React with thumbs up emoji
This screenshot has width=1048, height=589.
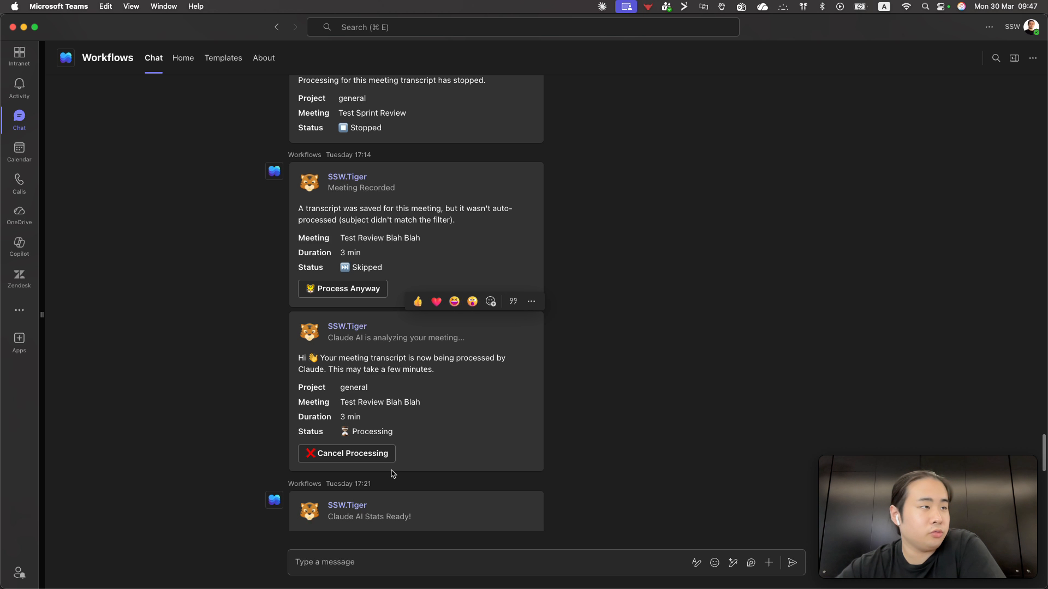click(418, 302)
